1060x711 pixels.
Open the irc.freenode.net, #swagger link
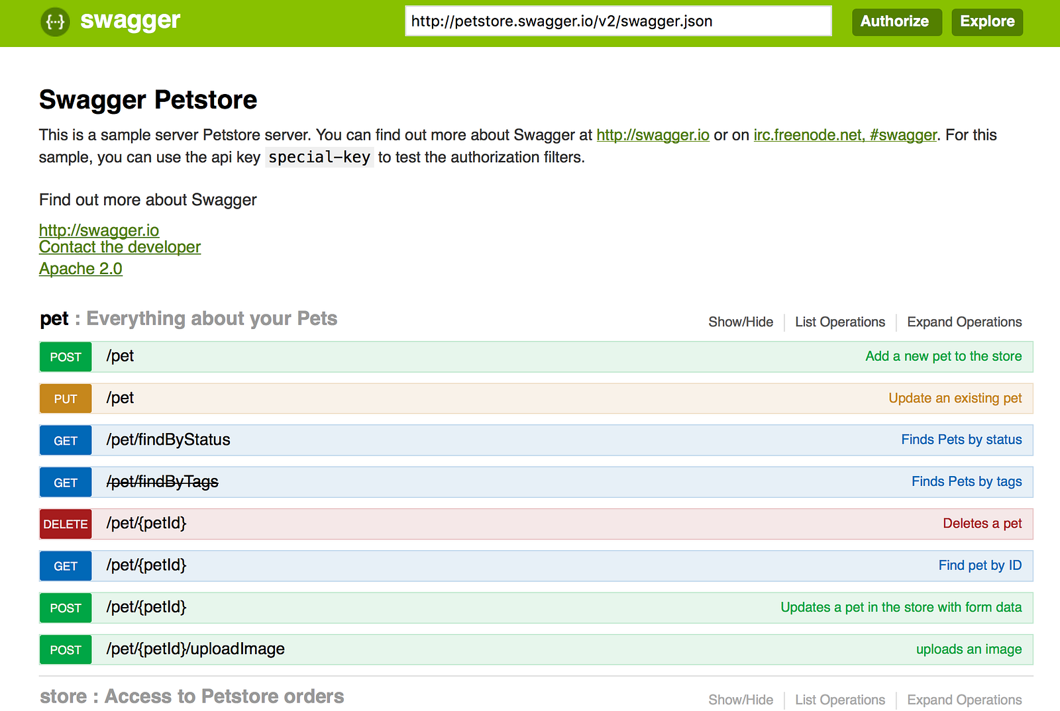(845, 135)
